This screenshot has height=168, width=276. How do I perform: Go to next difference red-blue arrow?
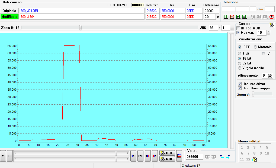(155, 156)
